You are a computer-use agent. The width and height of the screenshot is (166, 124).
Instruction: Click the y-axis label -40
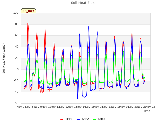coord(16,92)
